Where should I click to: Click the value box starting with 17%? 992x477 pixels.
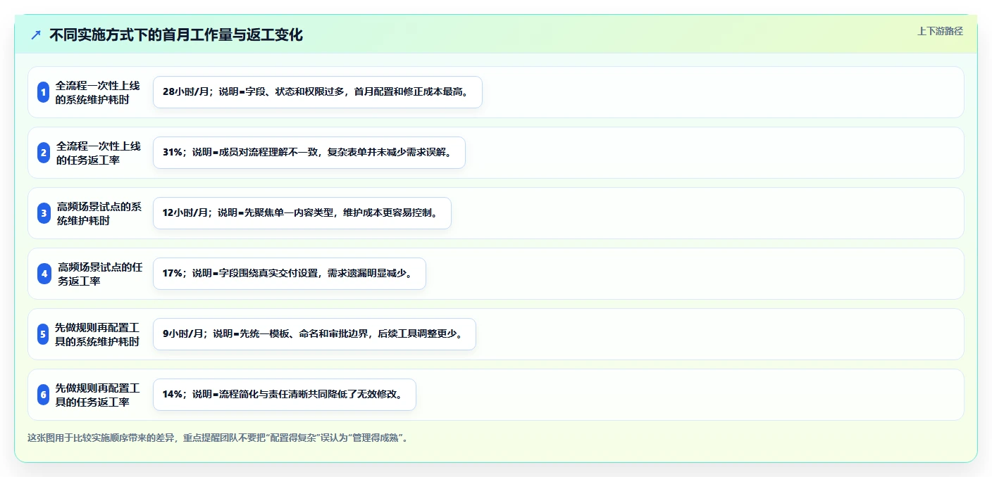click(290, 274)
